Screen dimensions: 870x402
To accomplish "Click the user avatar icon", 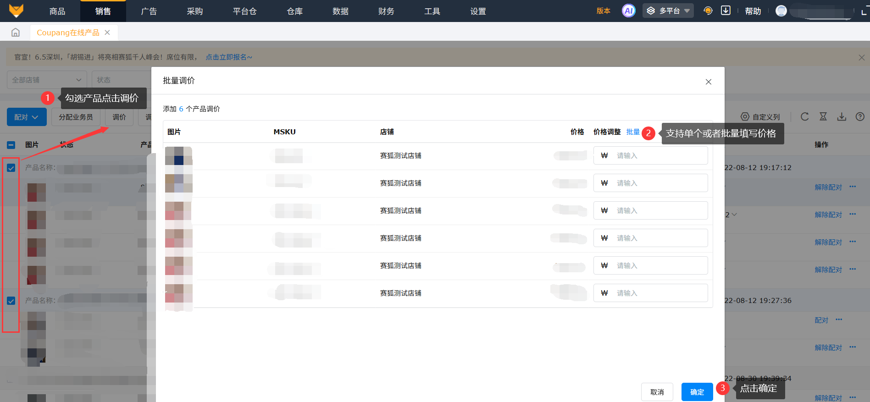I will coord(781,11).
